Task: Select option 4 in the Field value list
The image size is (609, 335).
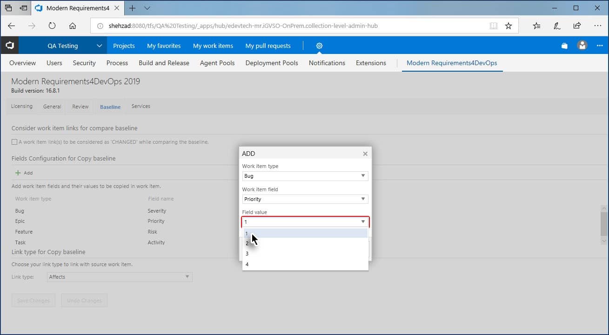Action: (305, 264)
